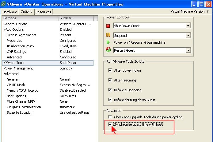Click the yellow pause suspend icon
Image resolution: width=213 pixels, height=142 pixels.
pyautogui.click(x=108, y=35)
